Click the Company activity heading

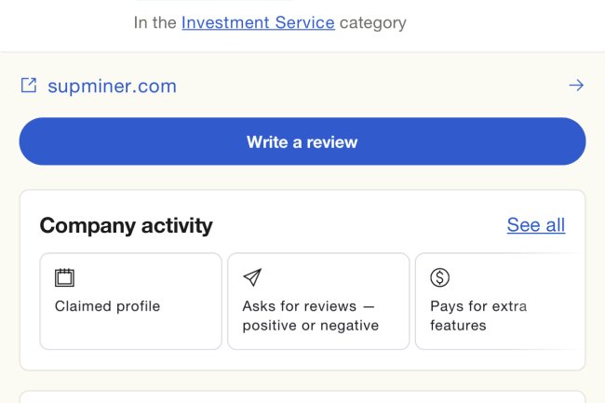(126, 225)
